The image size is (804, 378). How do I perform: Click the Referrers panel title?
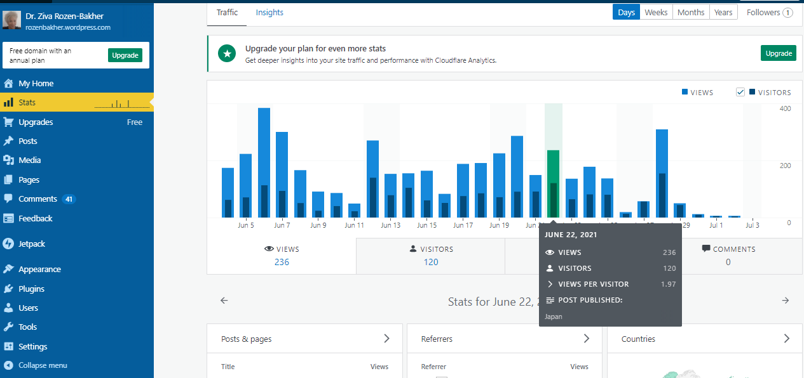(x=437, y=339)
